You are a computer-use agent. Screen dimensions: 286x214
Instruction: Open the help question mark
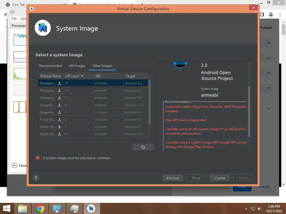click(x=36, y=178)
